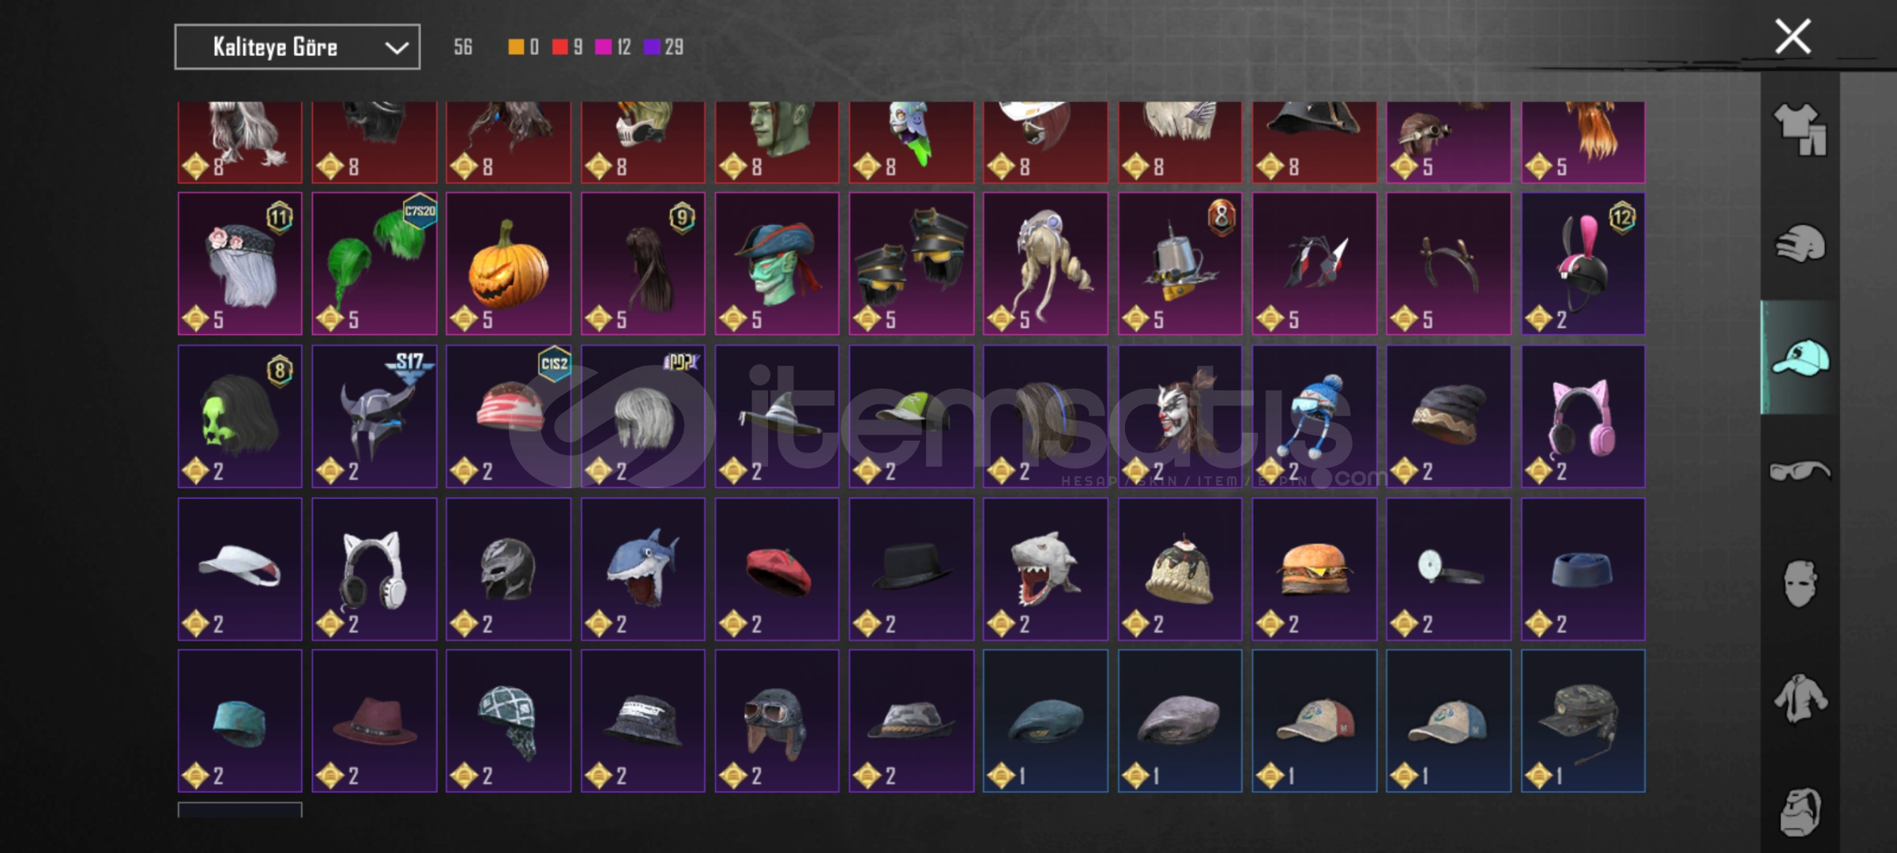
Task: Pick the S17 horned helmet item
Action: pyautogui.click(x=374, y=416)
